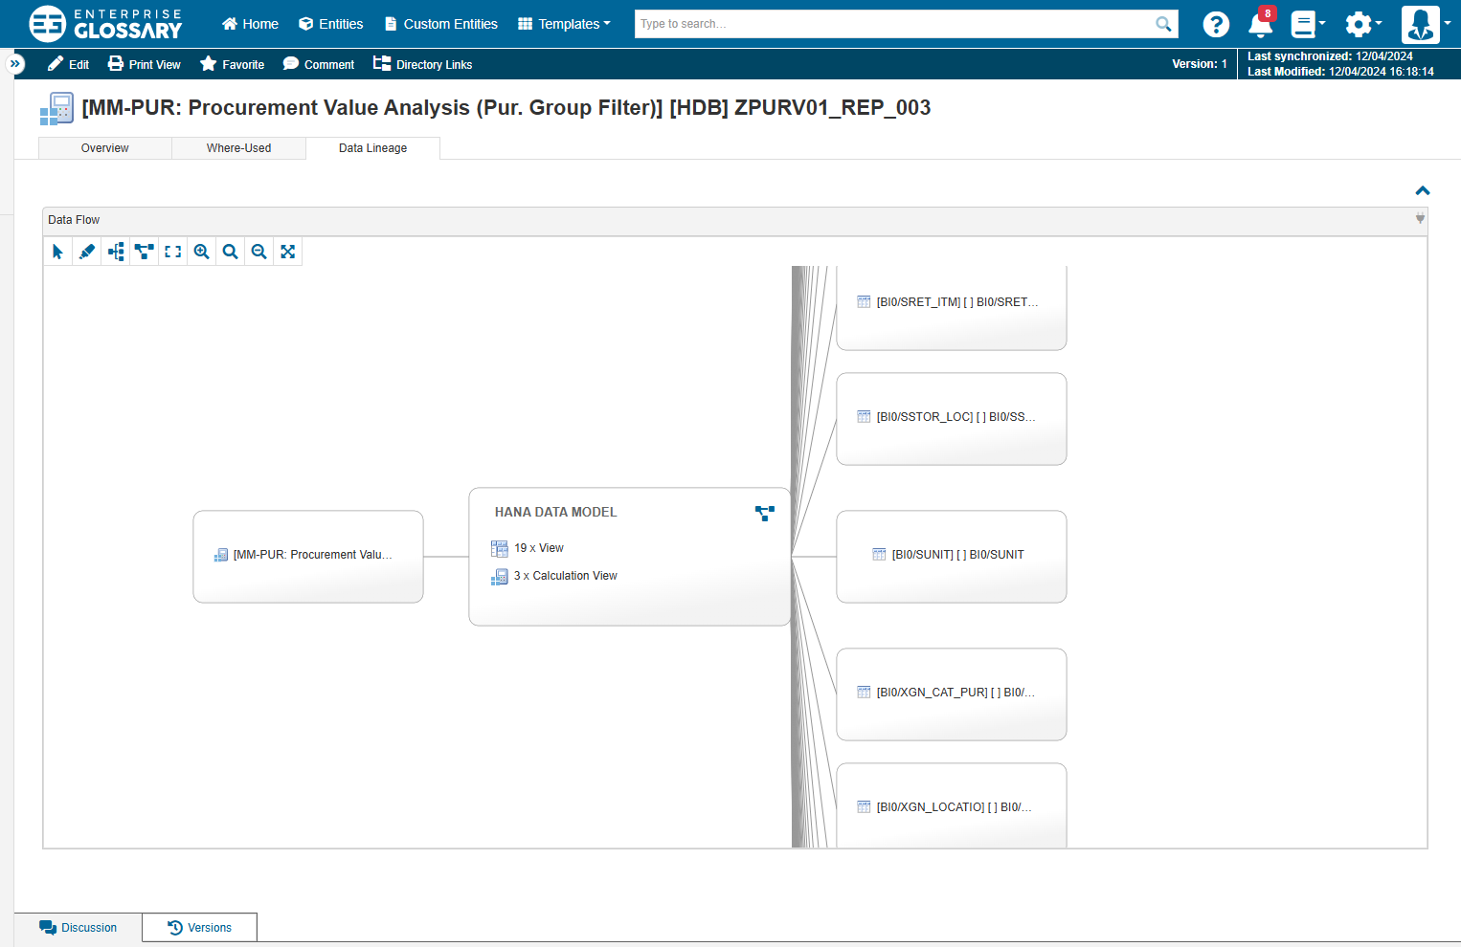Screen dimensions: 1461x947
Task: Select the [BI0/SSTOR_LOC] table node
Action: [x=952, y=419]
